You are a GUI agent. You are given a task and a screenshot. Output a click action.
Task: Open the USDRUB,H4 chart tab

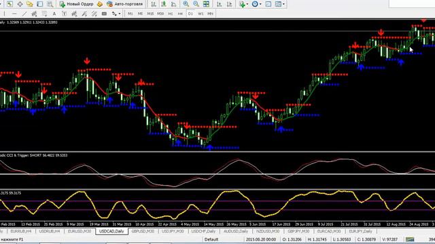click(x=50, y=231)
